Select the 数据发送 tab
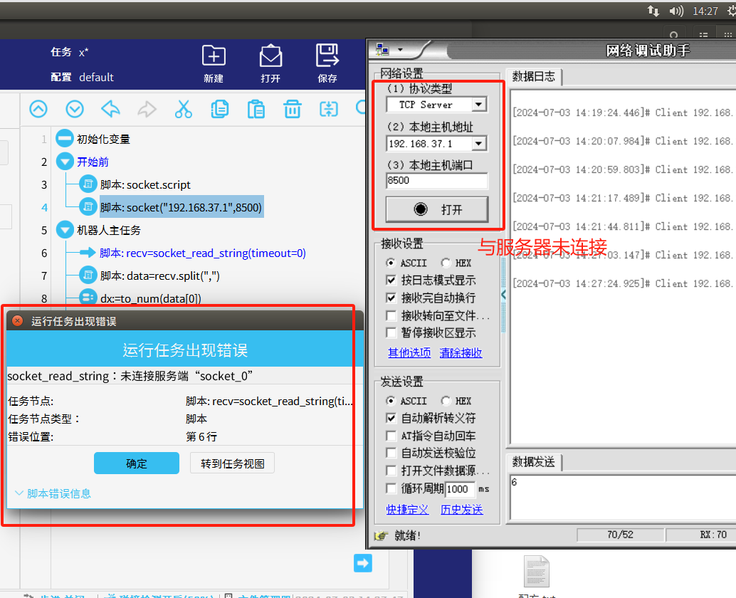The height and width of the screenshot is (598, 736). (x=534, y=461)
